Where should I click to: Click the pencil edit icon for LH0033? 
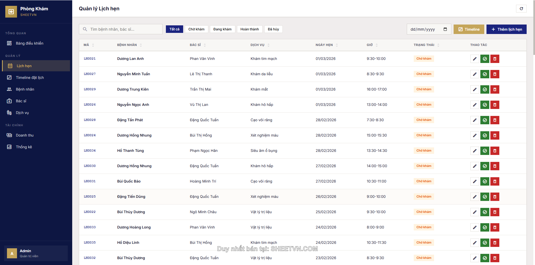(x=475, y=227)
